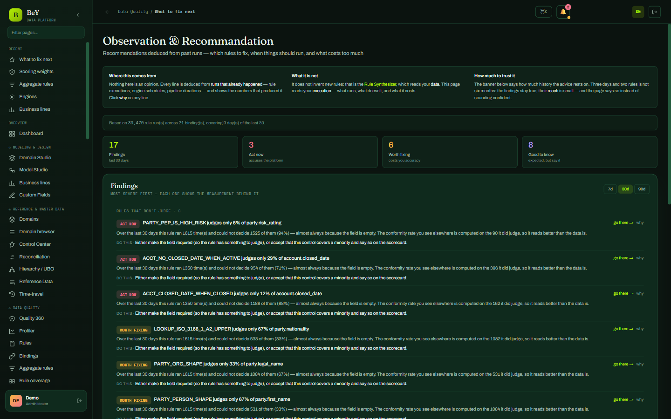Go there for PARTY_PEP_IS_HIGH_RISK finding

pyautogui.click(x=623, y=223)
